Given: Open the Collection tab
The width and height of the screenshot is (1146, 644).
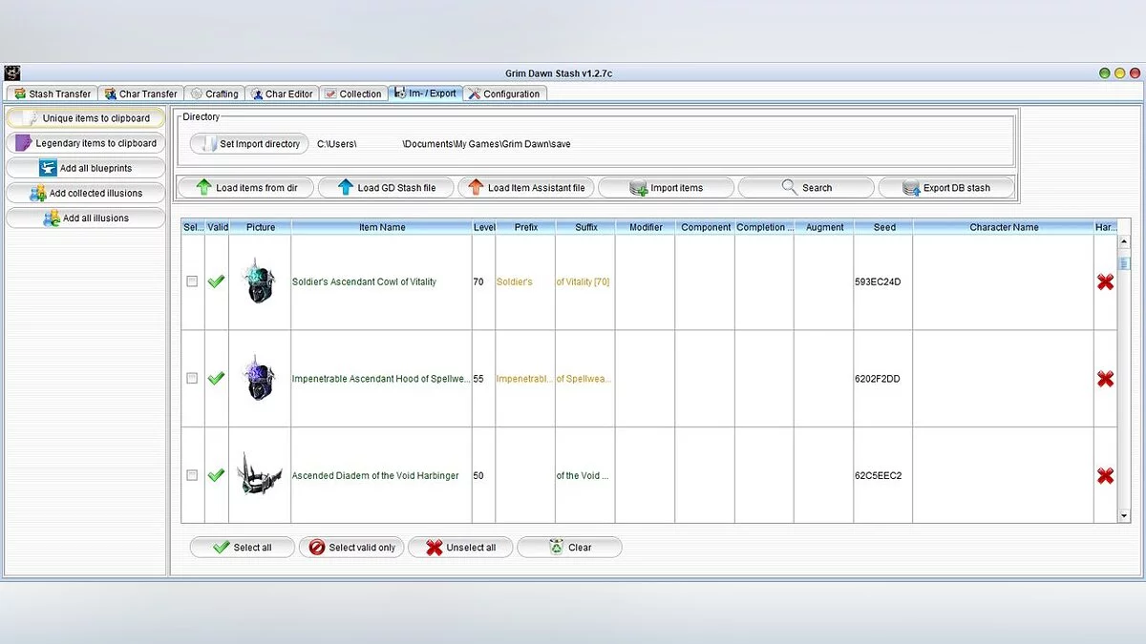Looking at the screenshot, I should coord(352,93).
